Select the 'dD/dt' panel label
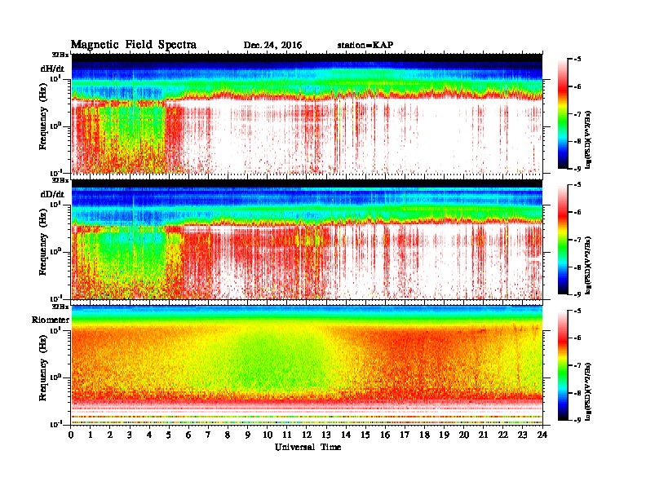Image resolution: width=646 pixels, height=499 pixels. [x=52, y=194]
